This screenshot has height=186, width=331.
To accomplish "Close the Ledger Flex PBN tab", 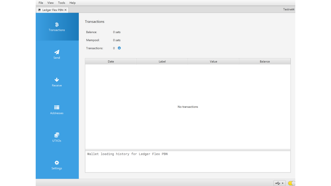I will tap(66, 10).
